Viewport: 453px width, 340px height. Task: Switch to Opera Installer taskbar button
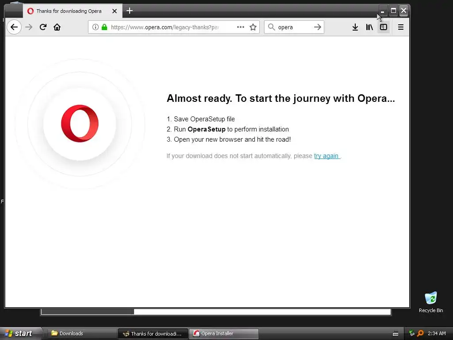tap(223, 334)
